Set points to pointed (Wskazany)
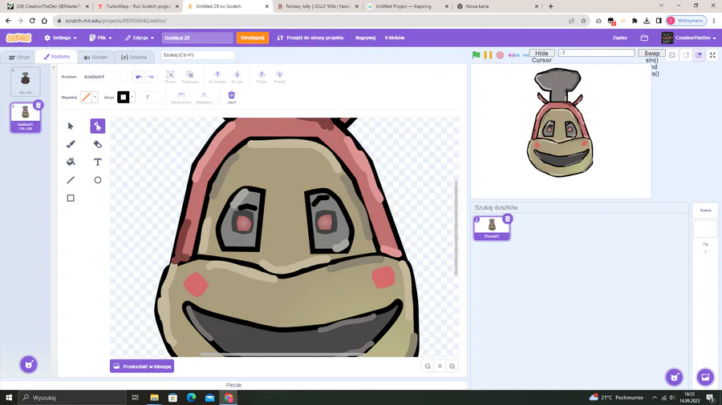 (204, 98)
